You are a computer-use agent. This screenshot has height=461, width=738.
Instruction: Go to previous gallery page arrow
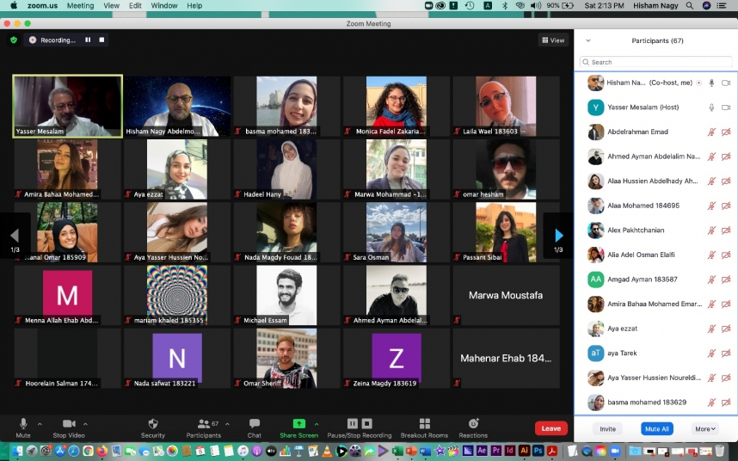pyautogui.click(x=15, y=235)
